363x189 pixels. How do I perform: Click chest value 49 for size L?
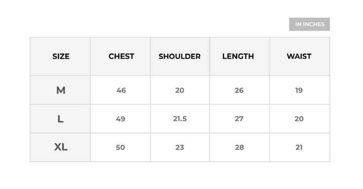tap(120, 119)
